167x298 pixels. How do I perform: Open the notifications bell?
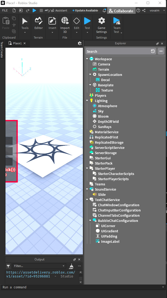coord(104,10)
